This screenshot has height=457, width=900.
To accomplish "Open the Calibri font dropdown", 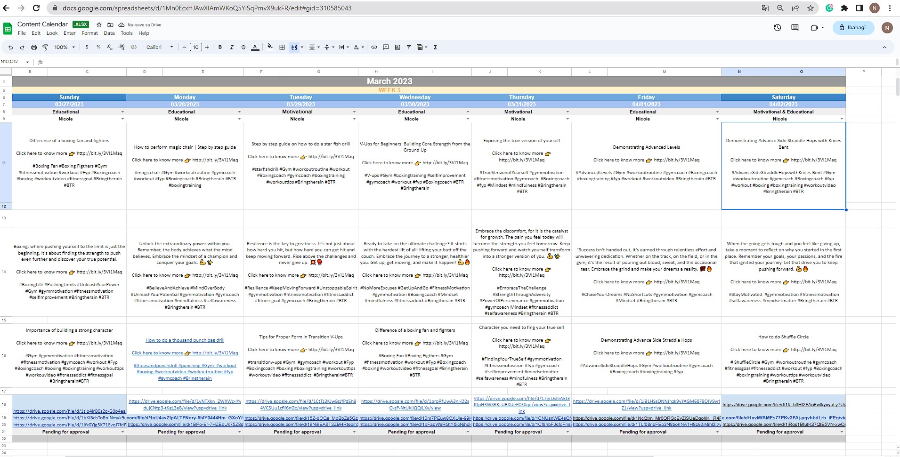I will point(160,47).
